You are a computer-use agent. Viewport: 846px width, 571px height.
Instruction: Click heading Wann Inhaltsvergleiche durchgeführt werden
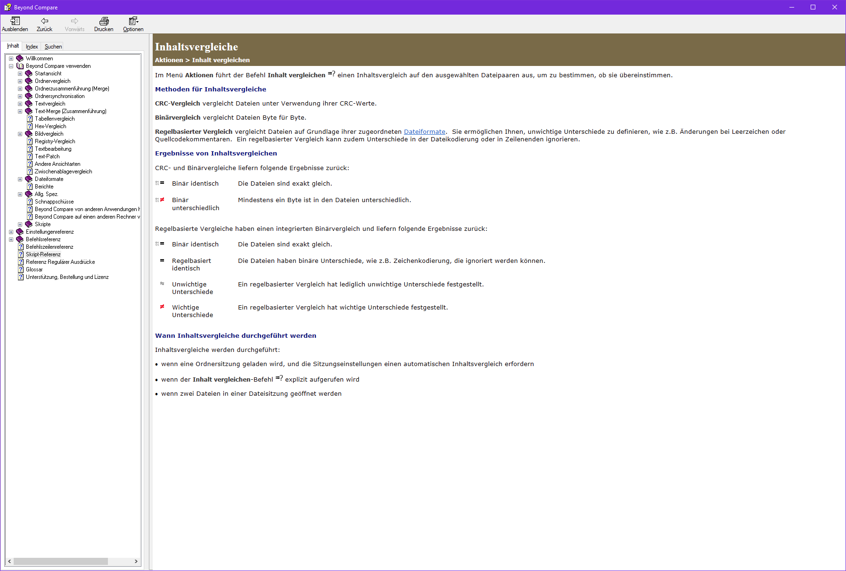pyautogui.click(x=236, y=335)
